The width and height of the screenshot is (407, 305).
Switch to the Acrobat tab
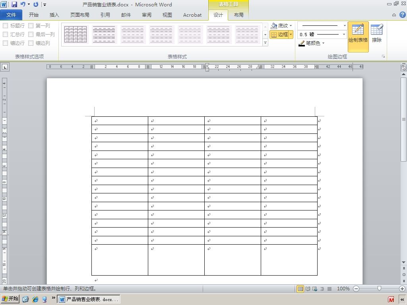click(x=192, y=15)
